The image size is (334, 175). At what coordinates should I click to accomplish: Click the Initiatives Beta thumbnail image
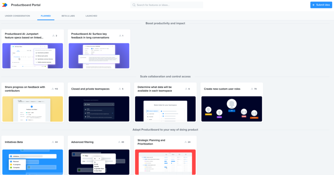tap(33, 162)
